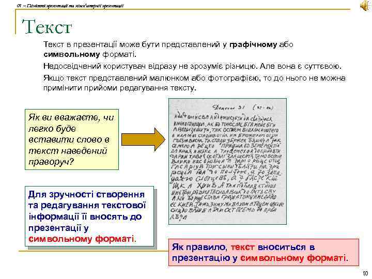Viewport: 372px width, 279px height.
Task: Click the golden right-pointing arrow shape
Action: [143, 139]
